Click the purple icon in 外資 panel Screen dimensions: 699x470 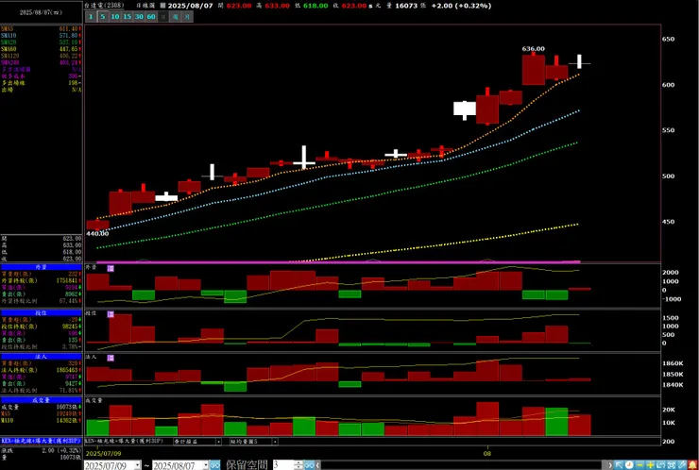[111, 268]
